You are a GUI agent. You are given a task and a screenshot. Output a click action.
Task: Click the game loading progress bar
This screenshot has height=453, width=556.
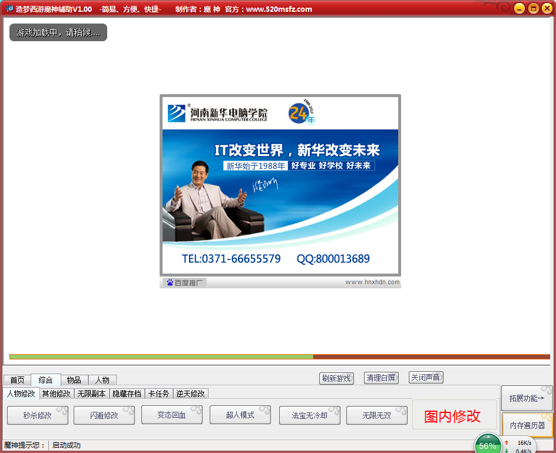pyautogui.click(x=280, y=357)
